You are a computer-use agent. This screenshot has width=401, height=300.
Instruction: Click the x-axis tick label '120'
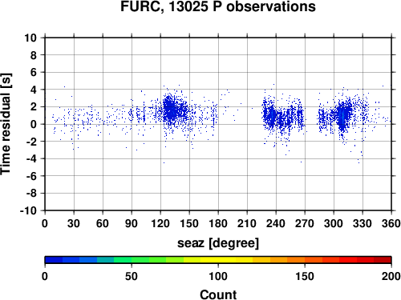[160, 223]
